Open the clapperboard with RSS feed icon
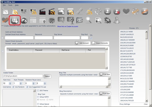The image size is (152, 107). pos(52,11)
